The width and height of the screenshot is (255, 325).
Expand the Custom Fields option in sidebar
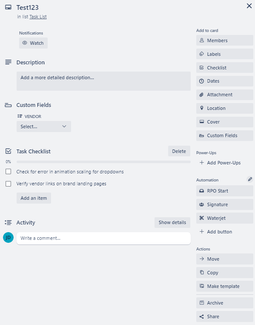pyautogui.click(x=224, y=135)
